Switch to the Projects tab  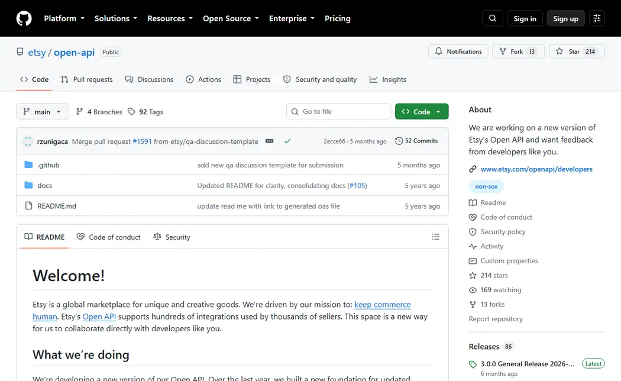pyautogui.click(x=252, y=79)
